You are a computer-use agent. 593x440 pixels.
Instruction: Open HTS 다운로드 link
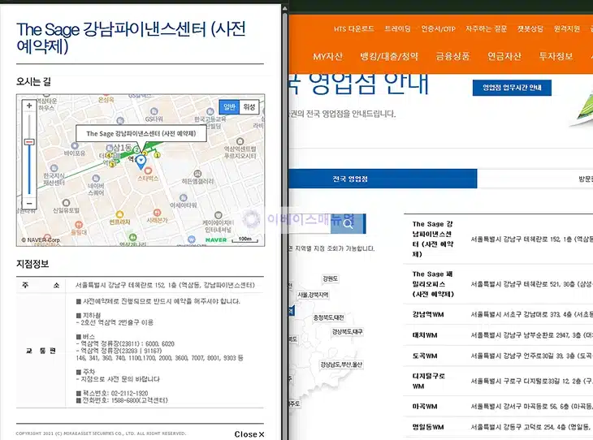(x=353, y=28)
